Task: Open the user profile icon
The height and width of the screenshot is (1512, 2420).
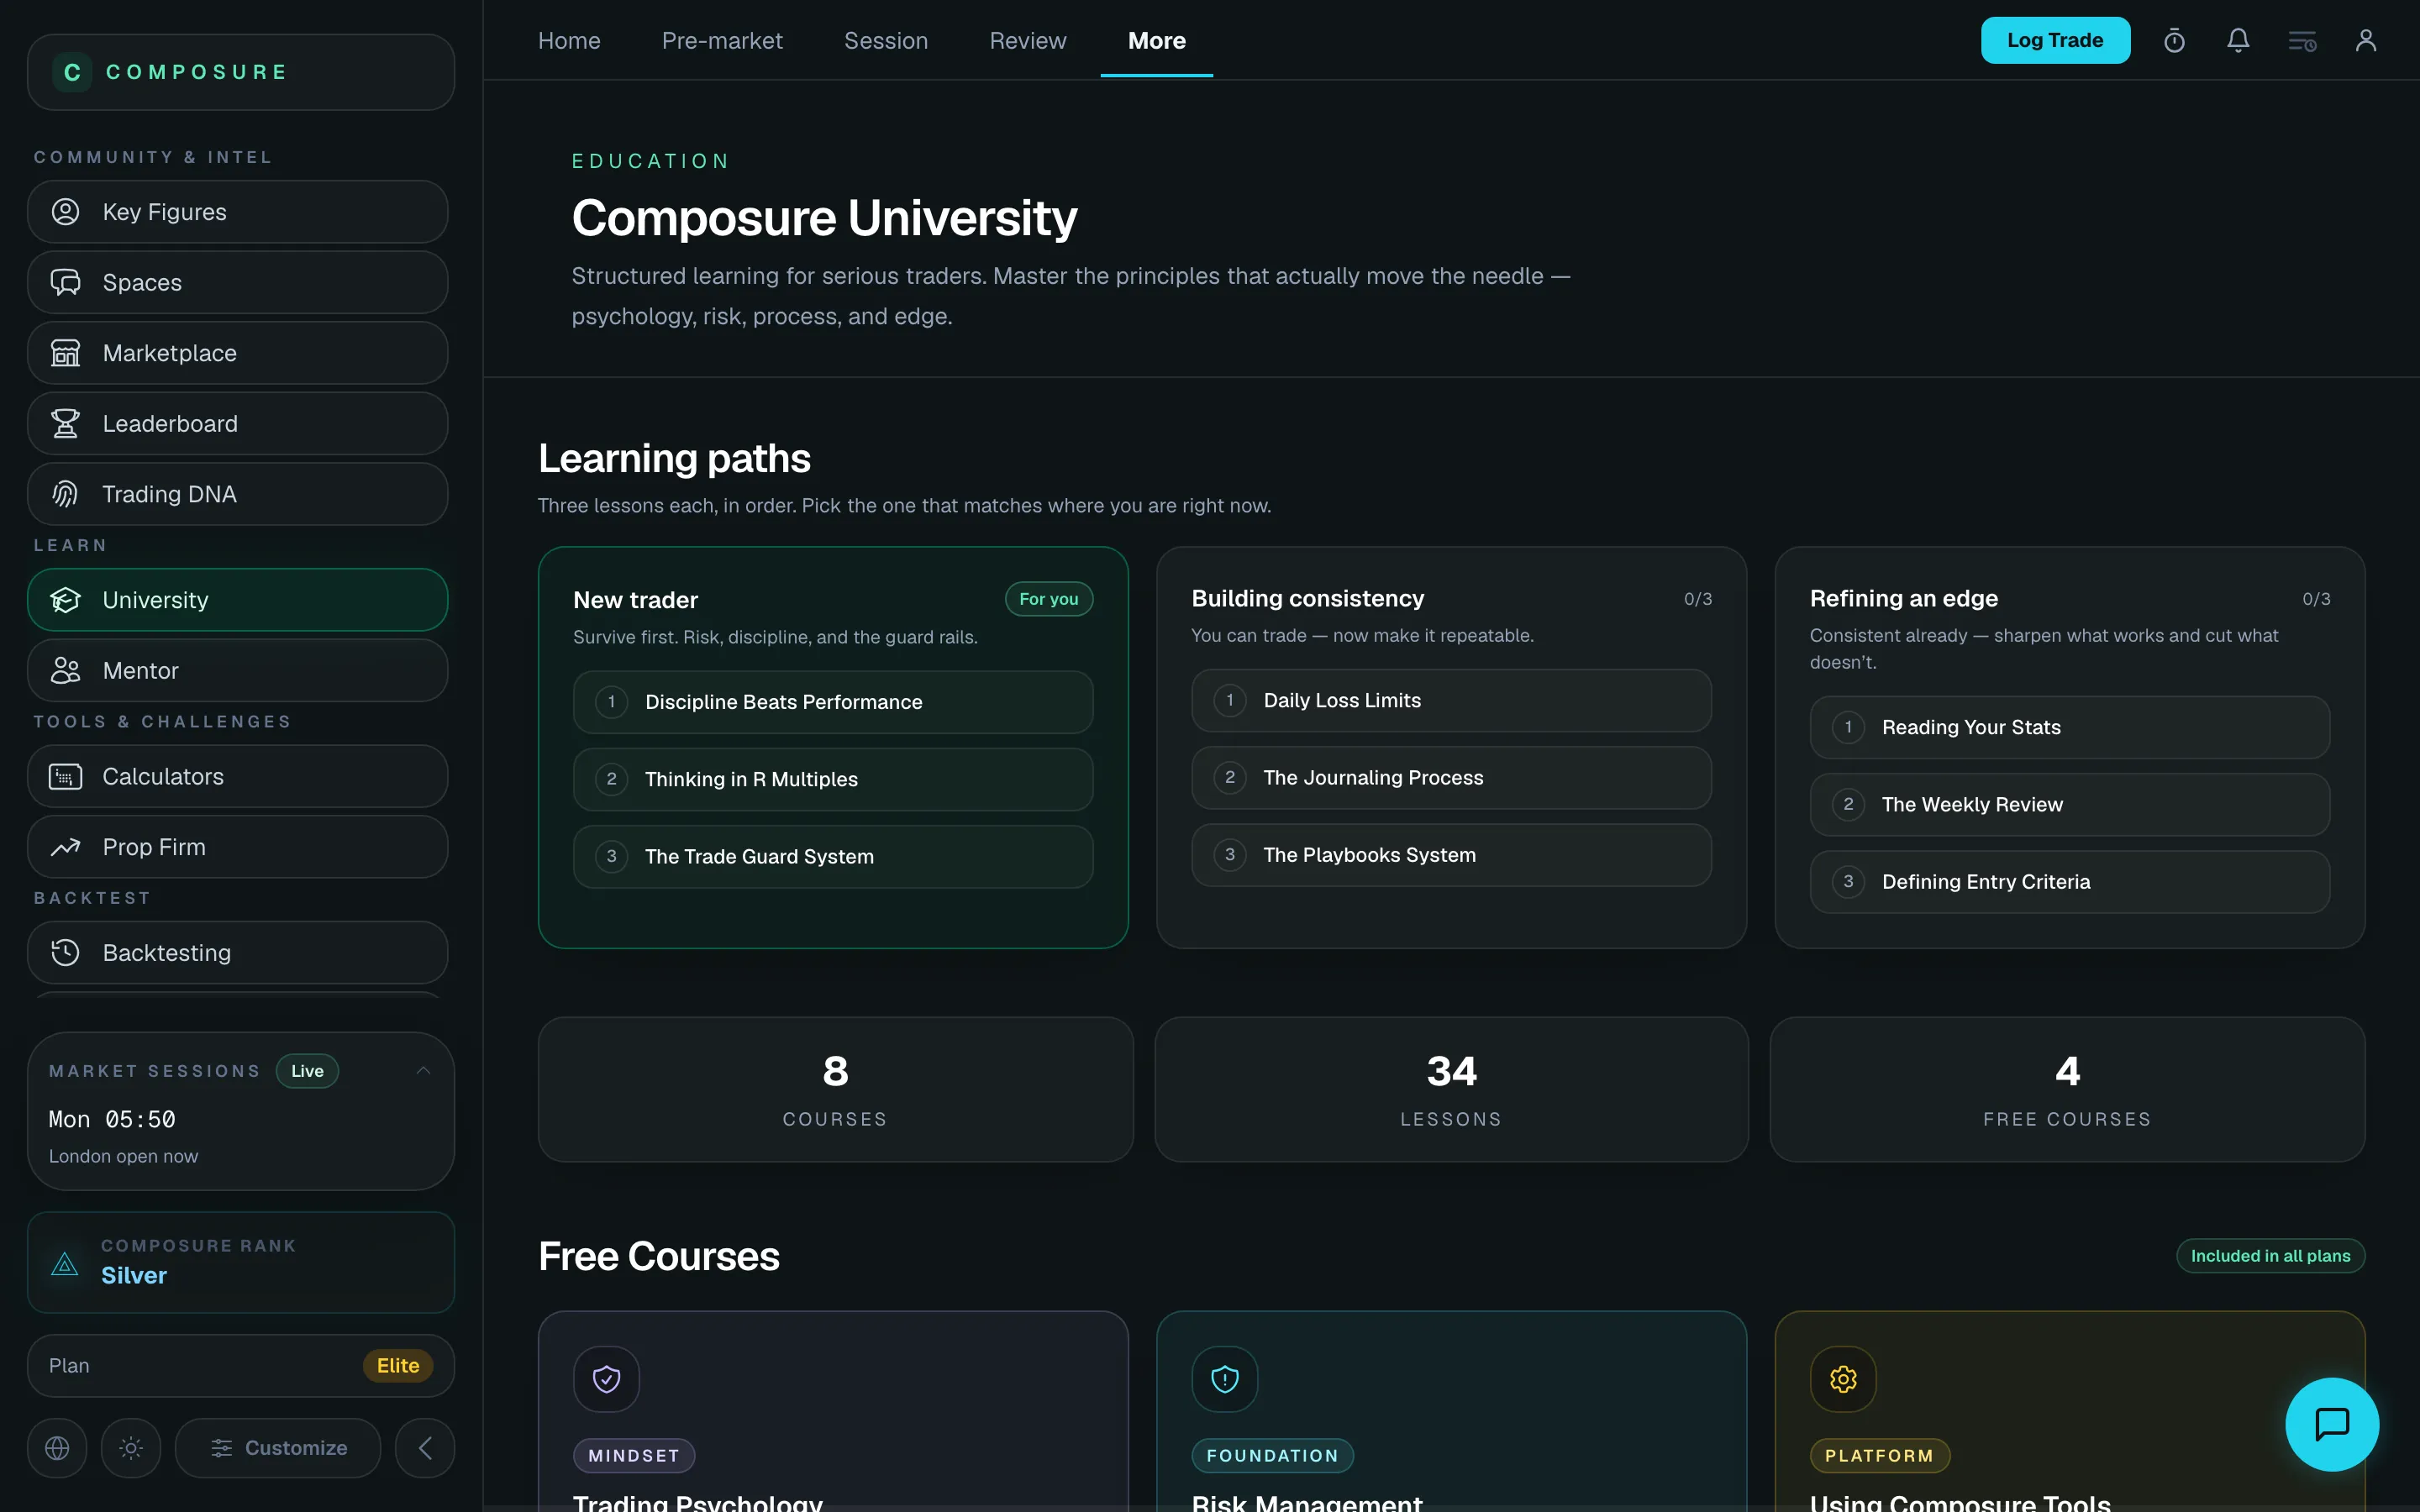Action: tap(2366, 41)
